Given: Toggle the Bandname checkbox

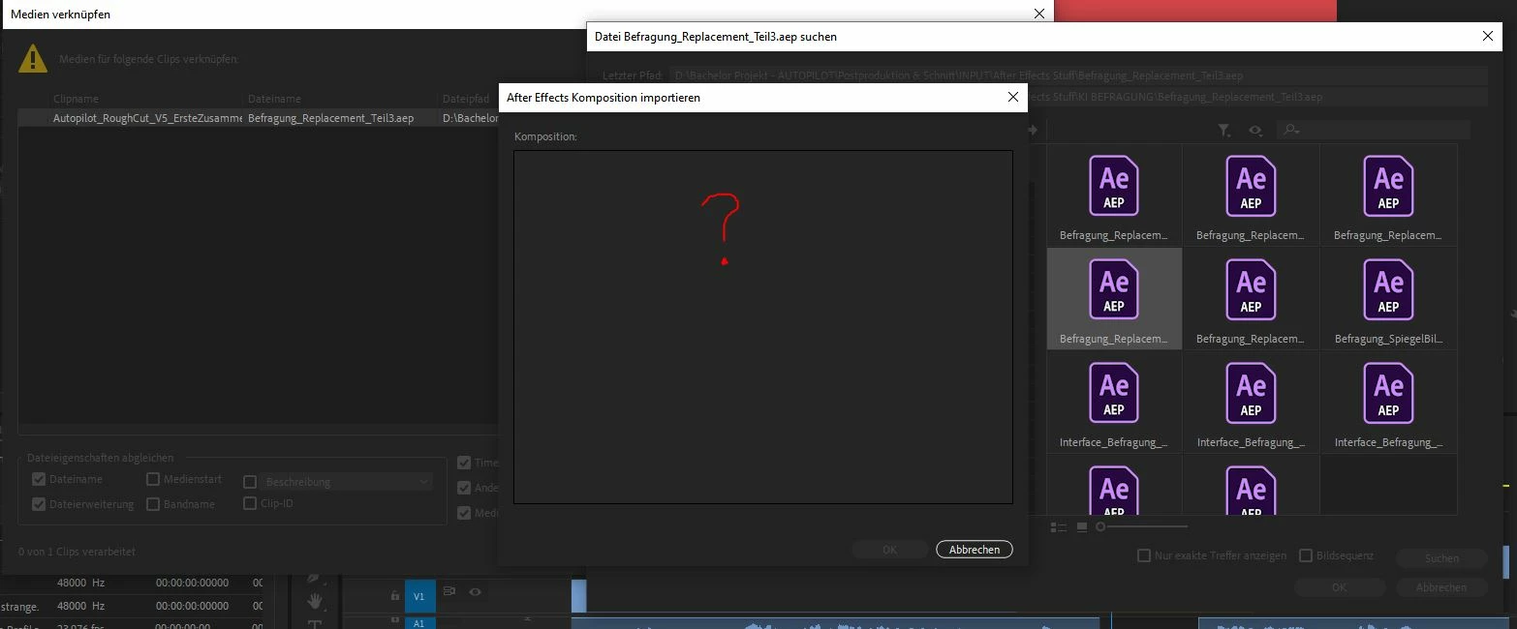Looking at the screenshot, I should (153, 504).
